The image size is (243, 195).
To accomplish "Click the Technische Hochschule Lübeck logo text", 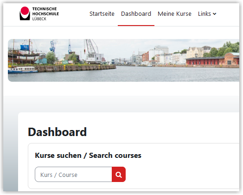I will tap(45, 13).
